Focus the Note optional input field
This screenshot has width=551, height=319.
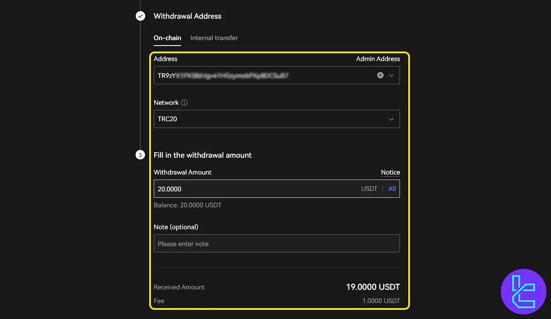click(277, 243)
